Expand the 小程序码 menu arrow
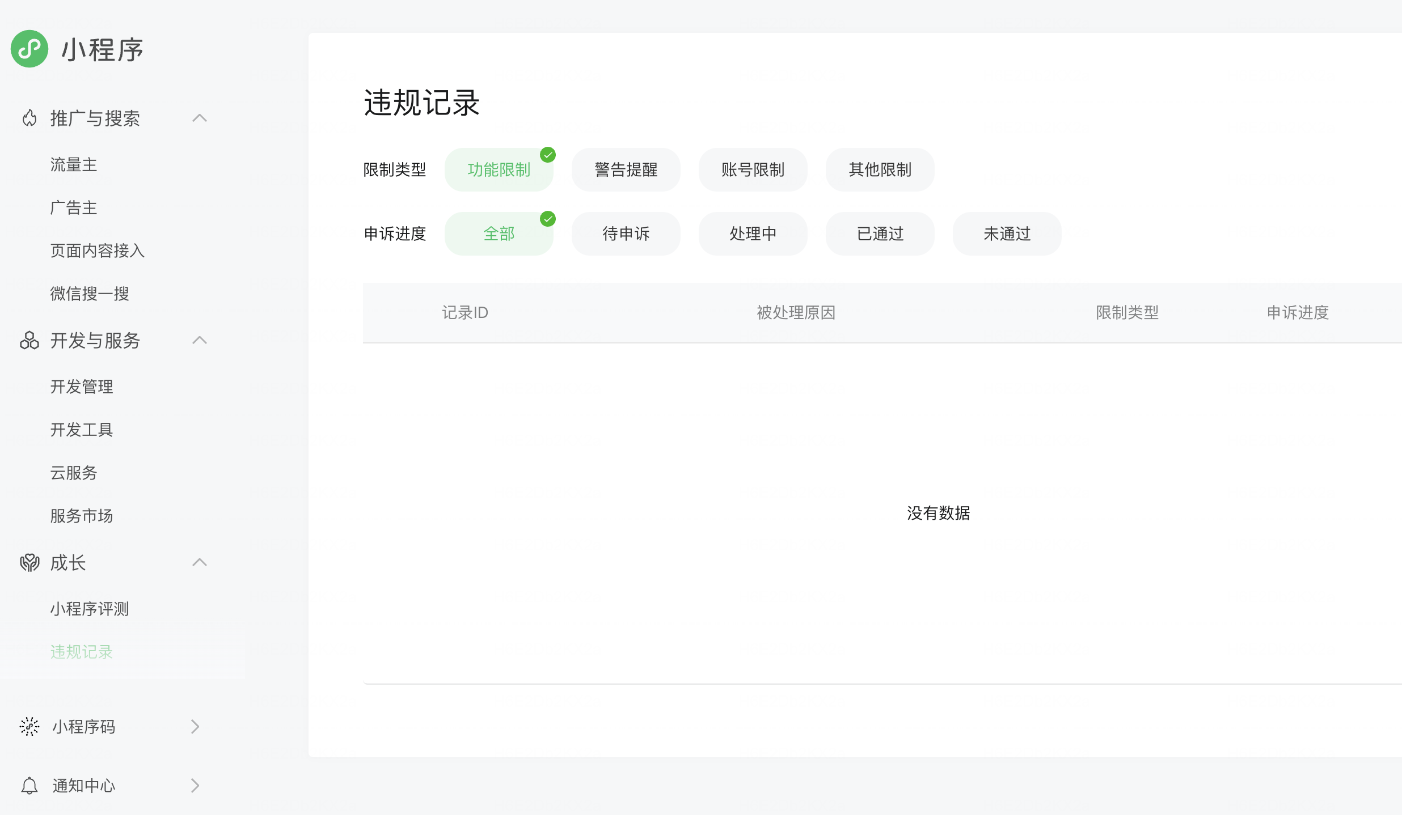The image size is (1402, 815). 195,727
